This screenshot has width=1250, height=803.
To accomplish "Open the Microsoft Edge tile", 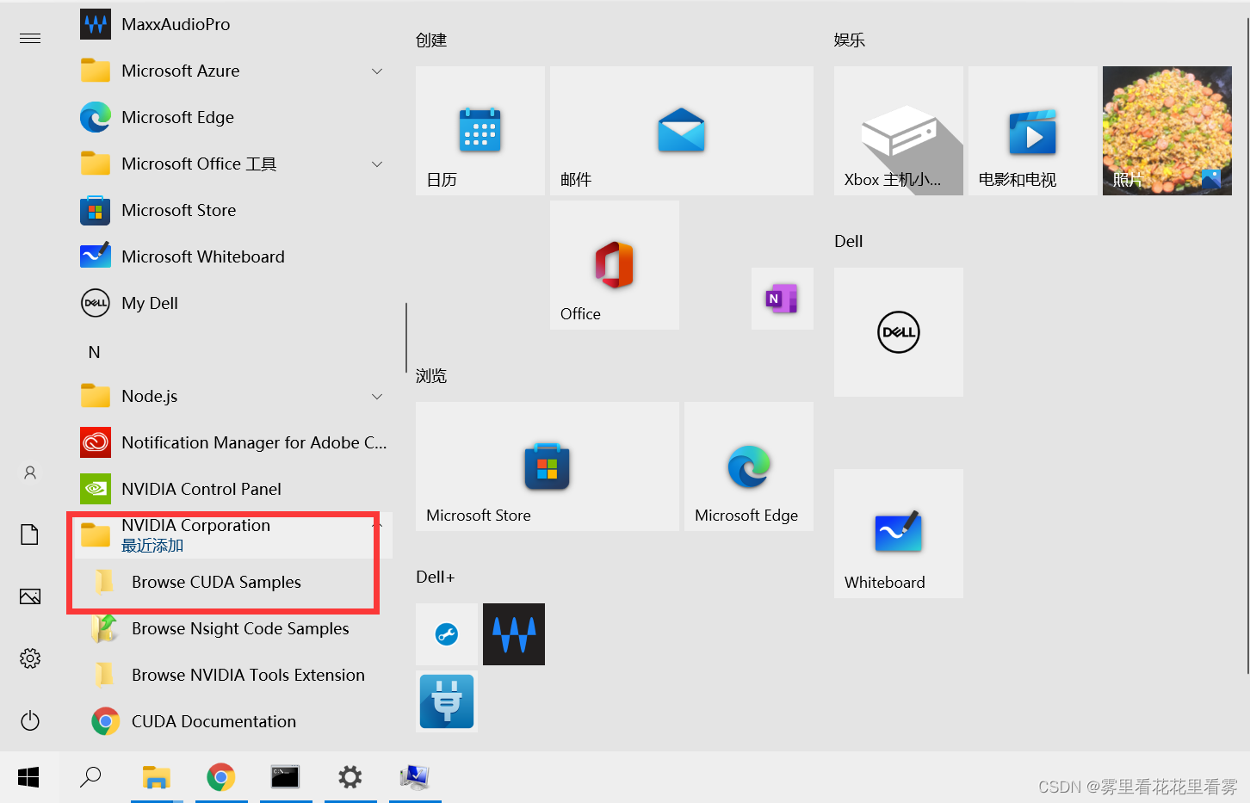I will tap(749, 466).
